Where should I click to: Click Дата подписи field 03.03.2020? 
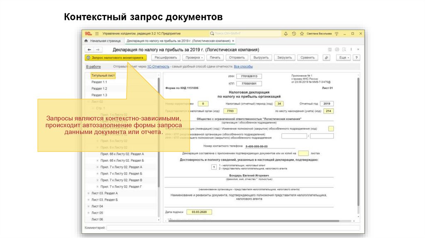(199, 212)
